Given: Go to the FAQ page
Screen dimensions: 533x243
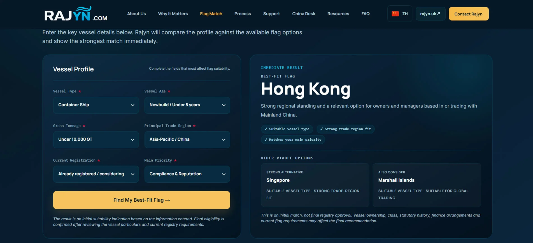Looking at the screenshot, I should [365, 14].
